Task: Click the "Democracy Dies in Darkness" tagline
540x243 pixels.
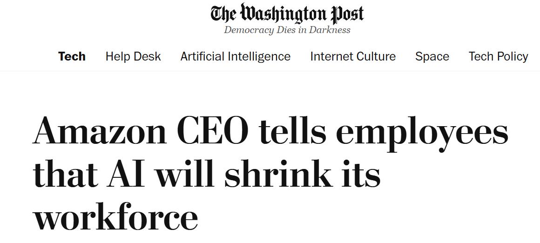Action: [x=287, y=30]
